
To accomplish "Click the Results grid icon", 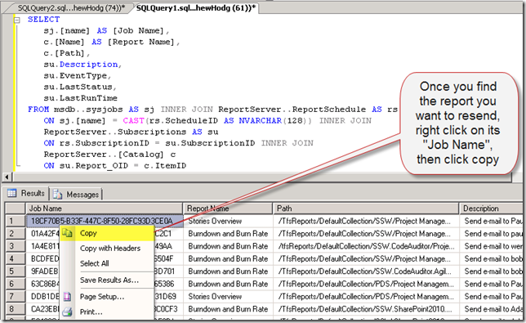I will tap(11, 193).
